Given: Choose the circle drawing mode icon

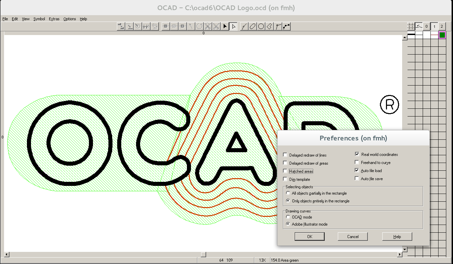Looking at the screenshot, I should pyautogui.click(x=261, y=26).
